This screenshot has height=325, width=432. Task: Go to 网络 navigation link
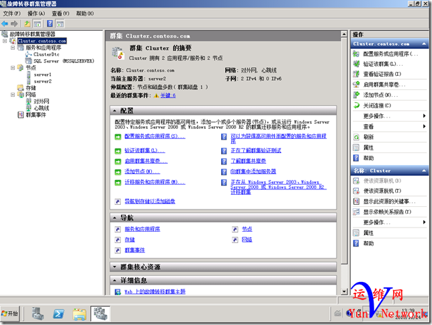(247, 240)
